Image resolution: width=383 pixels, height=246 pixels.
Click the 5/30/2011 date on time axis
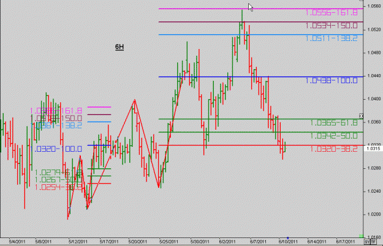pos(200,242)
